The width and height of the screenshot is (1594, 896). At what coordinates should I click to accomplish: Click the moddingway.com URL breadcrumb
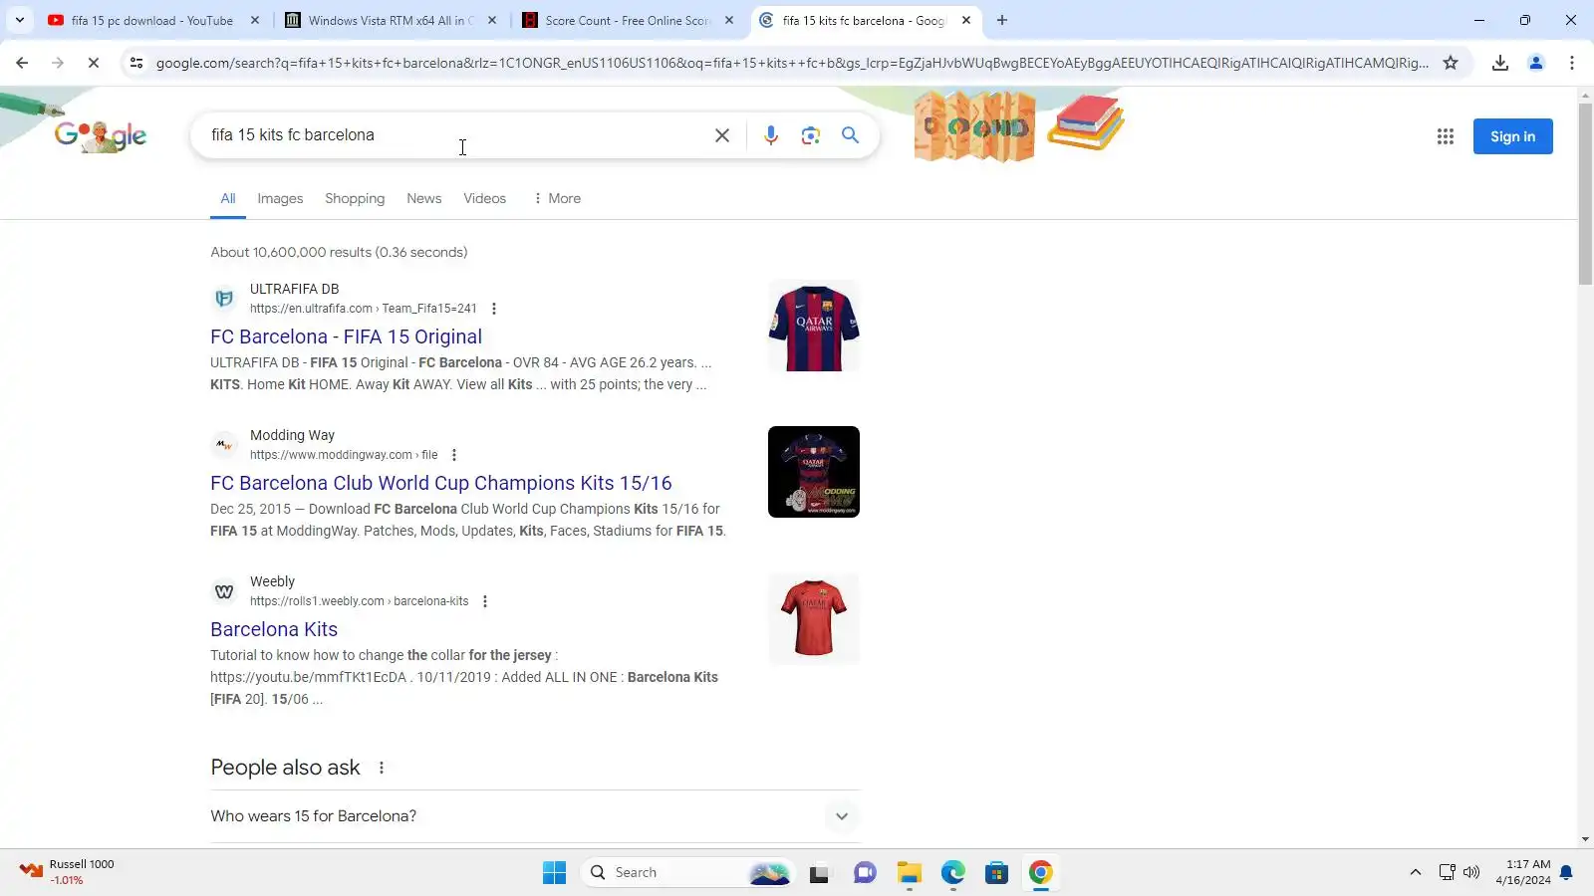(x=344, y=455)
